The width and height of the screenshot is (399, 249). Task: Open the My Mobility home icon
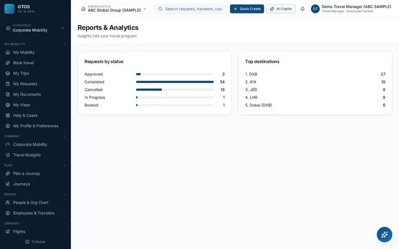[x=8, y=53]
